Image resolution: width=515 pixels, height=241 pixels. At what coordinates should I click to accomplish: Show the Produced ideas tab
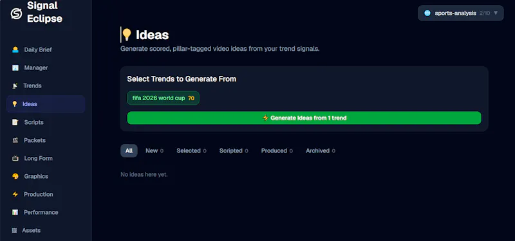click(x=277, y=151)
